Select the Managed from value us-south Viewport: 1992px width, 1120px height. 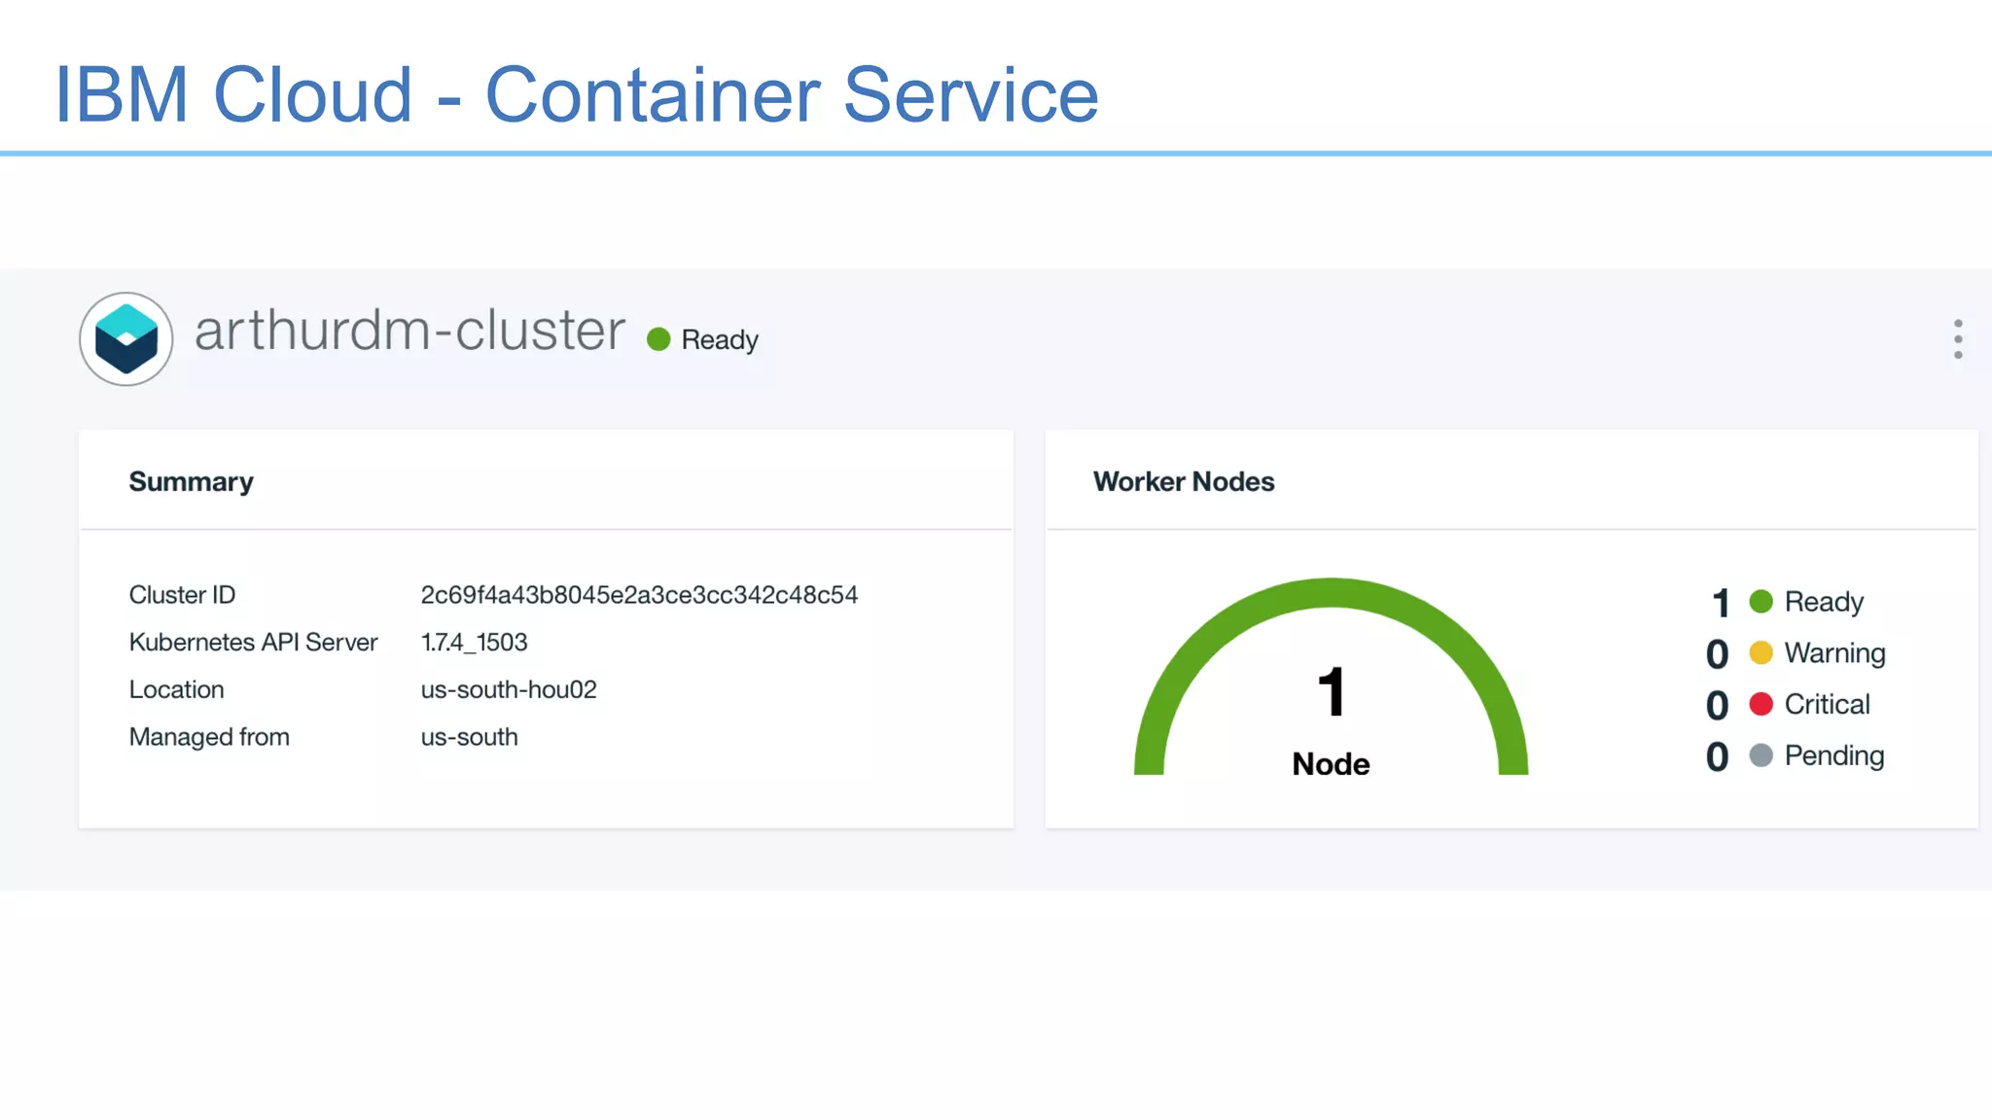(469, 738)
